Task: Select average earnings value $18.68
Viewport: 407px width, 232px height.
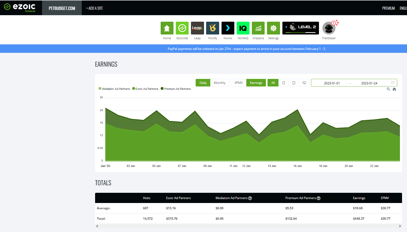Action: point(358,208)
